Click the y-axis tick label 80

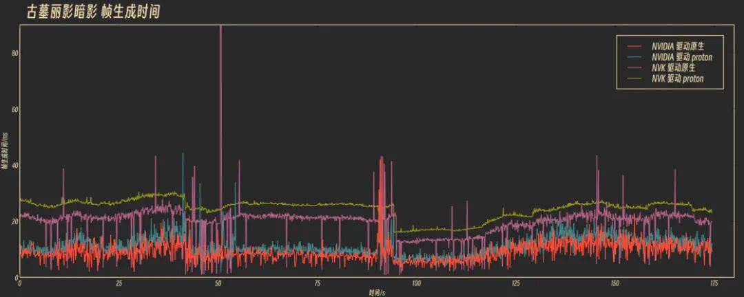(x=14, y=53)
